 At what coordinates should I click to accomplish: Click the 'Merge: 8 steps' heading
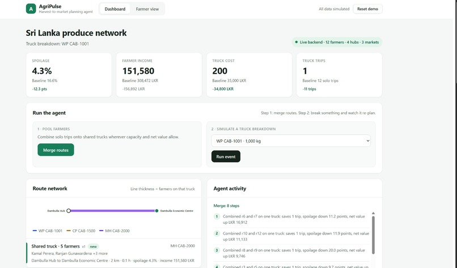(x=226, y=206)
